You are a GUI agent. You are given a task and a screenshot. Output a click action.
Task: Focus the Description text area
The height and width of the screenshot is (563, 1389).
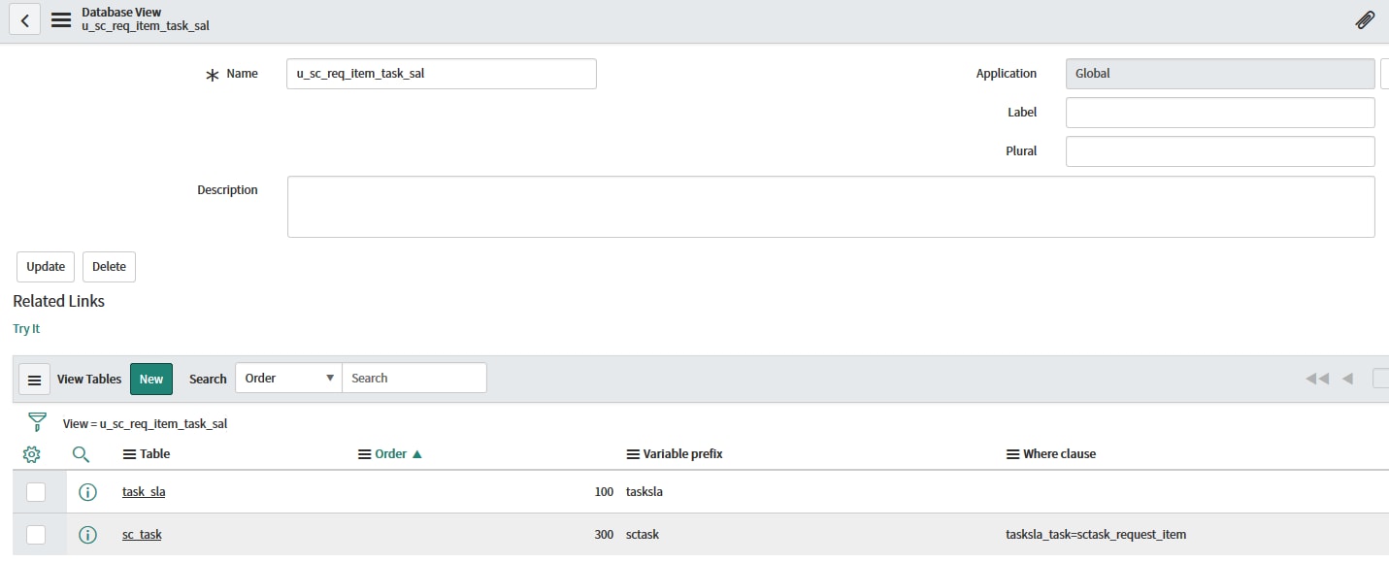831,207
